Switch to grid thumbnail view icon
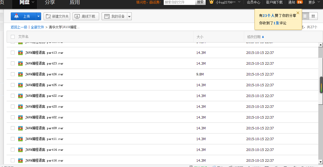Image resolution: width=323 pixels, height=167 pixels. click(x=313, y=16)
